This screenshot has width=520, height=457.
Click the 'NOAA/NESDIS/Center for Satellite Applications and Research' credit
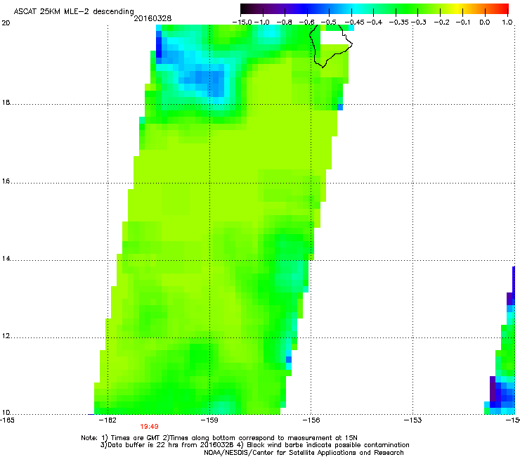point(304,453)
